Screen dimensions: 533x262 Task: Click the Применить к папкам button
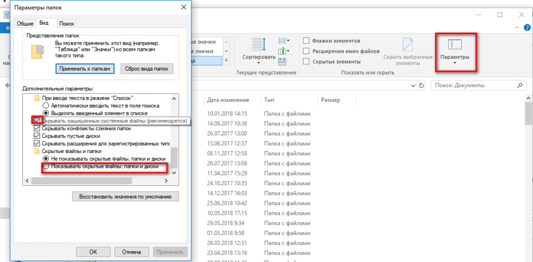(x=84, y=68)
